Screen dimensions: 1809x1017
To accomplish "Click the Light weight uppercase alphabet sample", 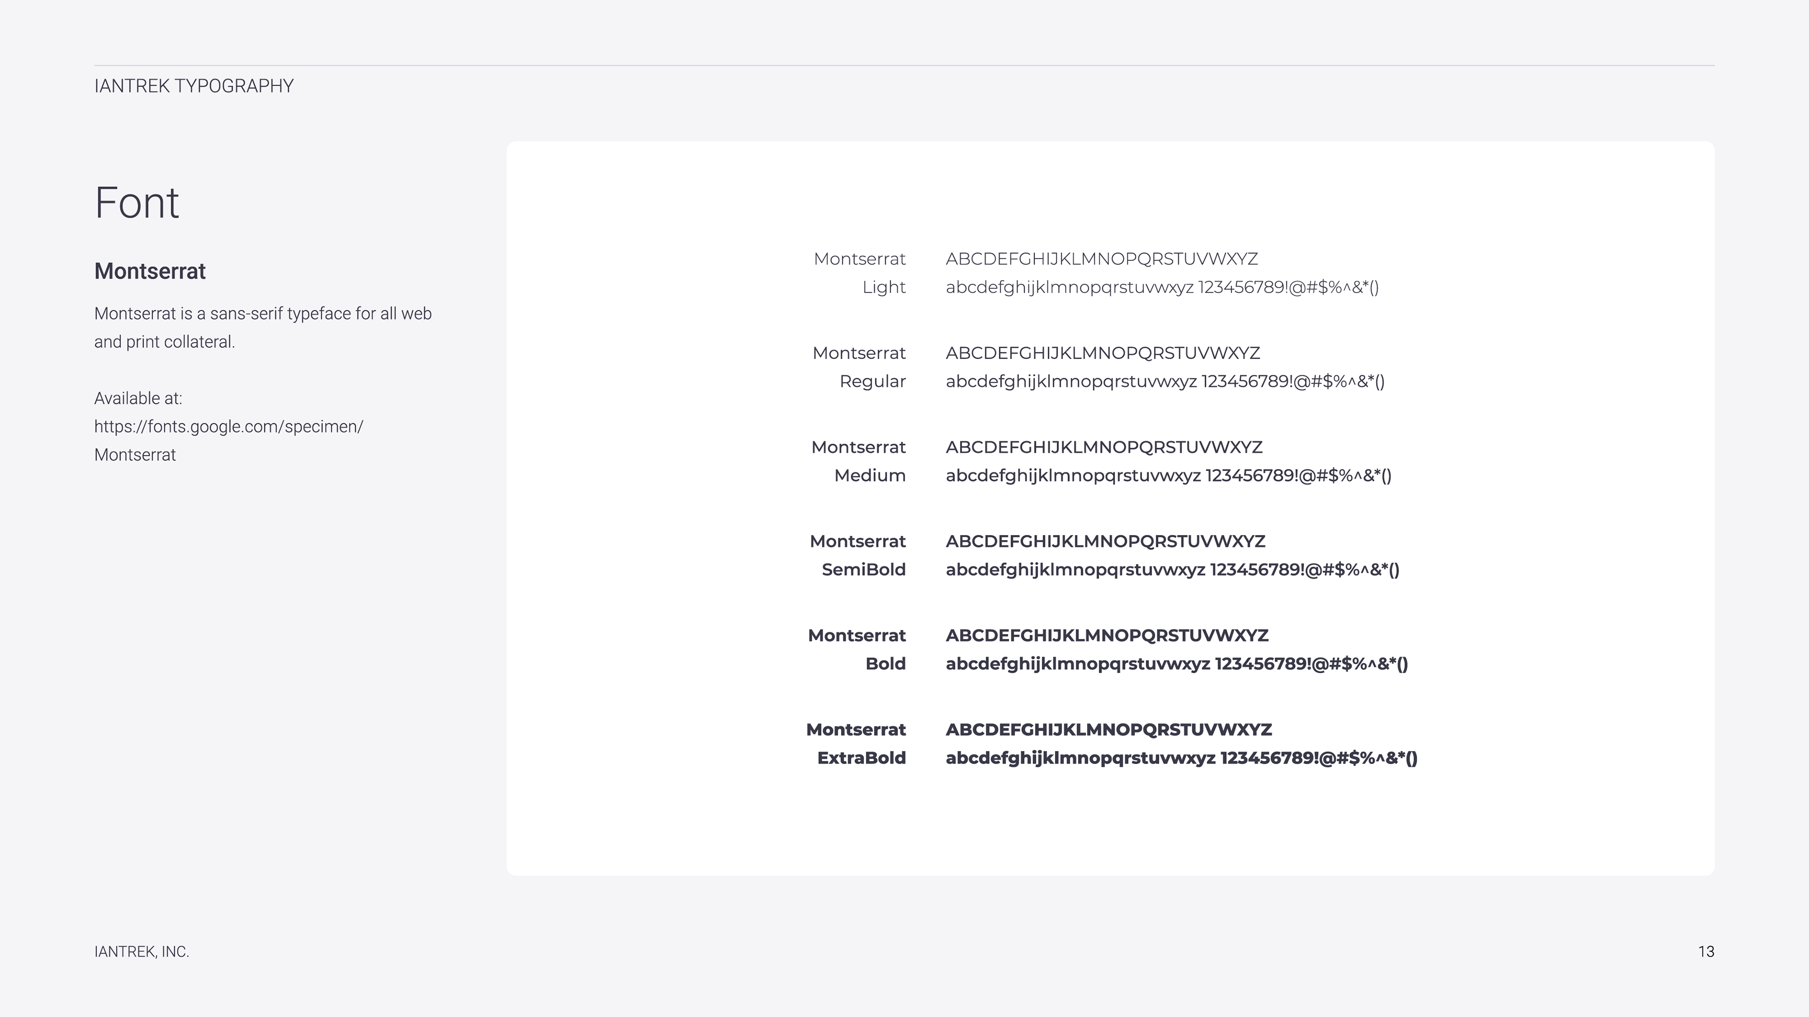I will (x=1102, y=259).
